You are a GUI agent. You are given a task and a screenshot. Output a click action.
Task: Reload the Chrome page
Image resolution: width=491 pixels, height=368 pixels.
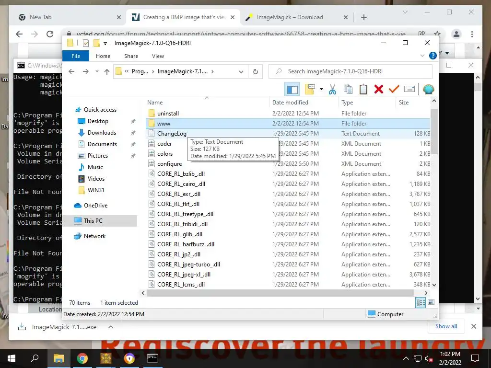50,34
